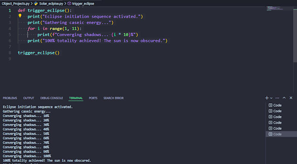This screenshot has width=297, height=164.
Task: Click the '100% totality achieved!' line in editor
Action: 97,41
